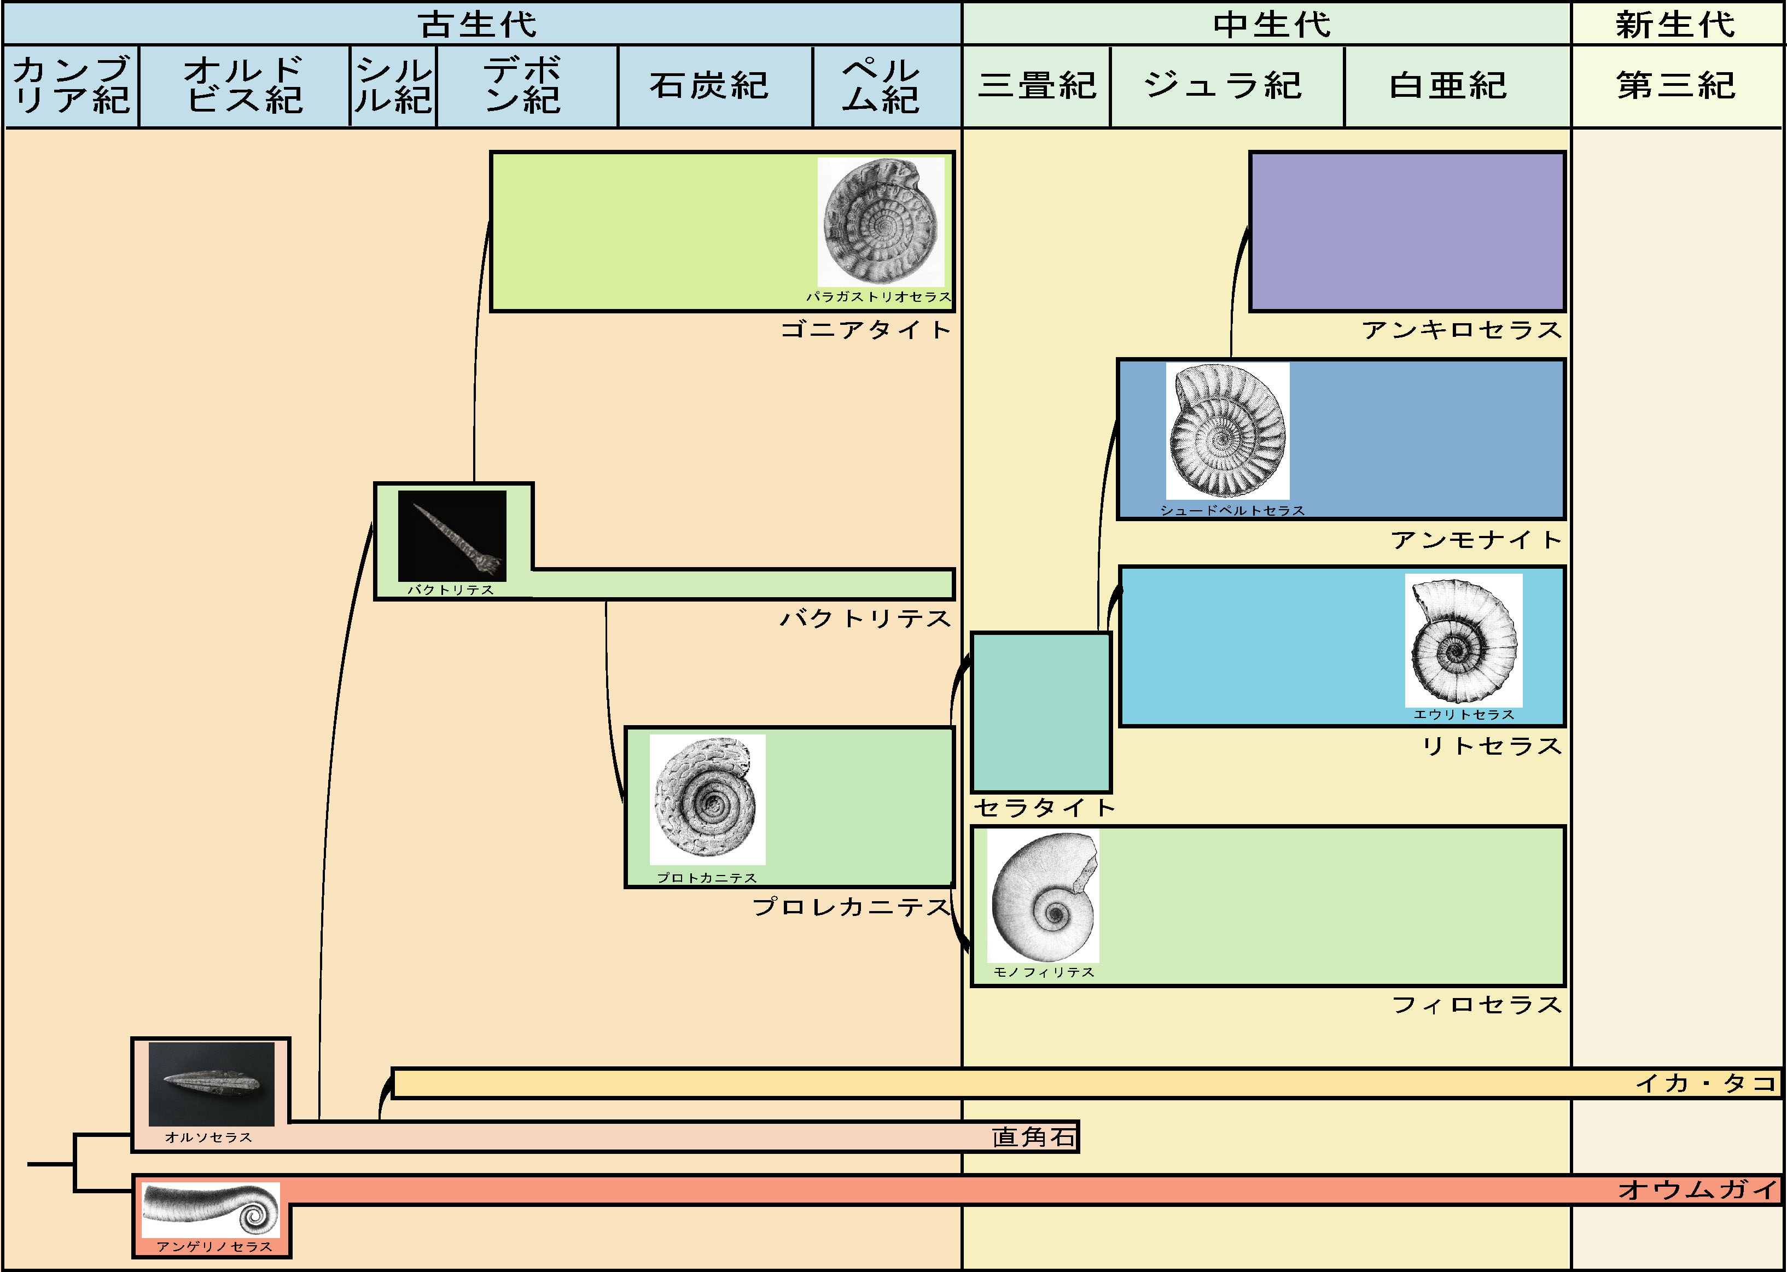
Task: Click the 第三紀 period cell
Action: 1676,85
